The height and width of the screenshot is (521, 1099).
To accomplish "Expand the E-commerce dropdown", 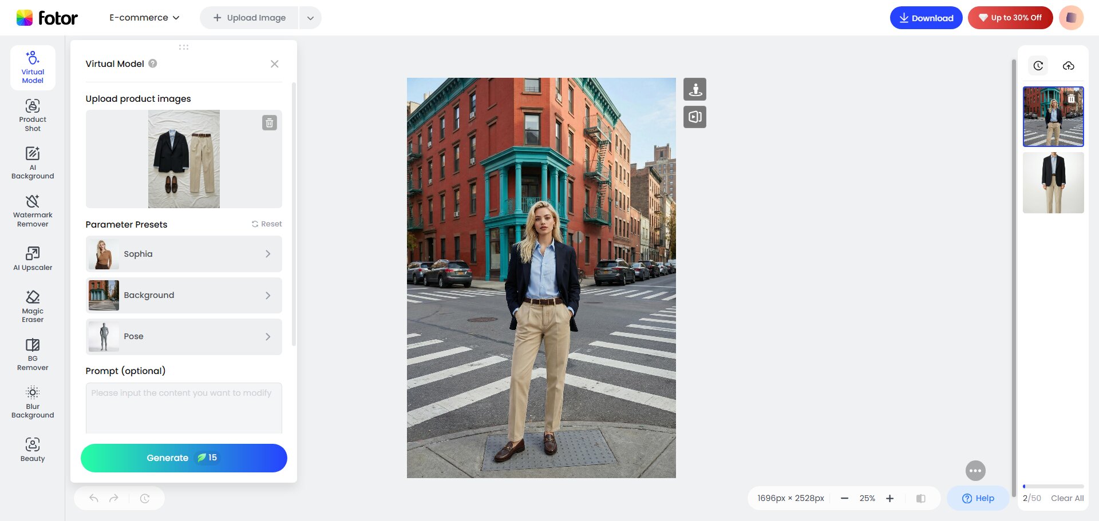I will coord(144,18).
